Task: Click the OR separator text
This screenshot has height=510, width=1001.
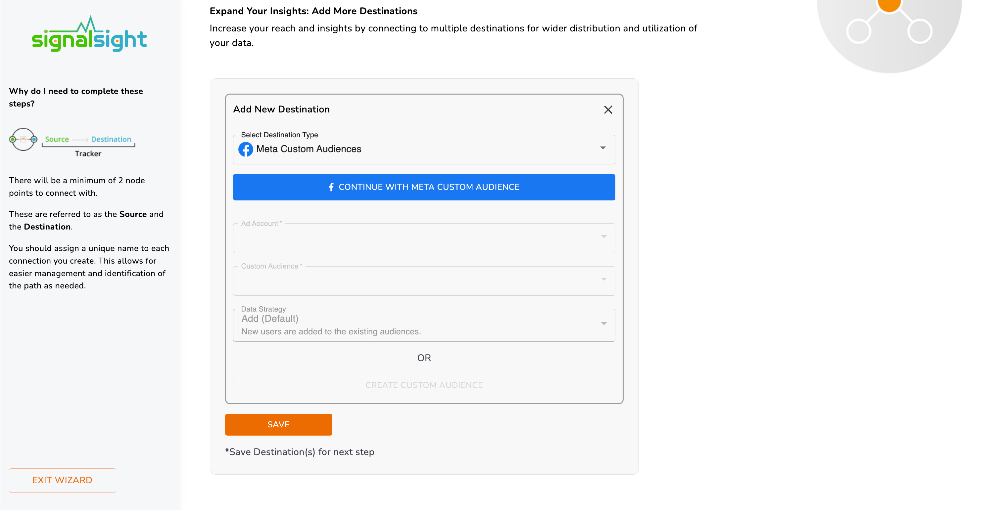Action: (424, 358)
